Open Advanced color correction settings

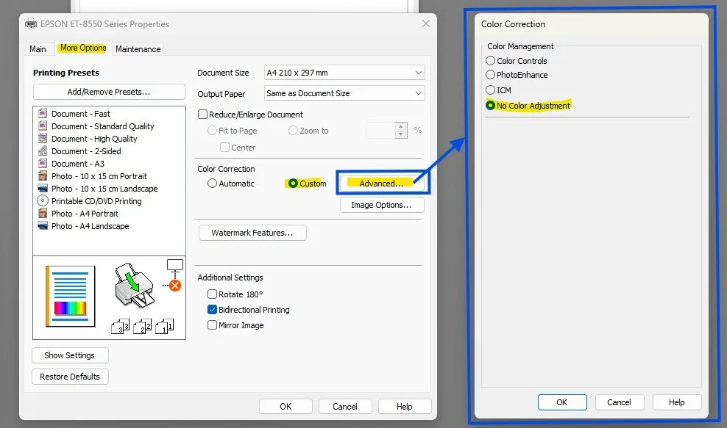[381, 184]
